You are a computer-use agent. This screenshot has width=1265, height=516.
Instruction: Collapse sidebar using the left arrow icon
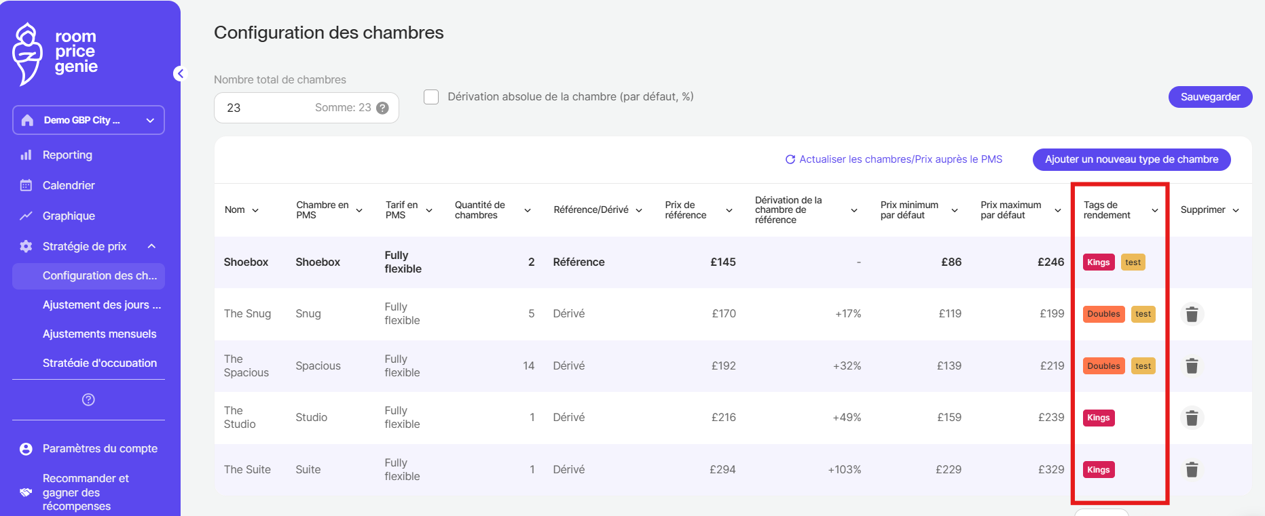tap(180, 74)
